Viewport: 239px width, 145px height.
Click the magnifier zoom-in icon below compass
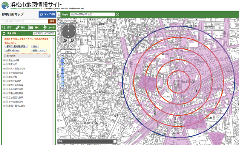coord(65,40)
